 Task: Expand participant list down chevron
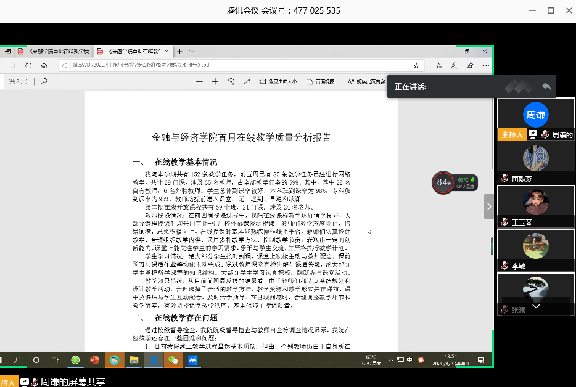coord(536,306)
